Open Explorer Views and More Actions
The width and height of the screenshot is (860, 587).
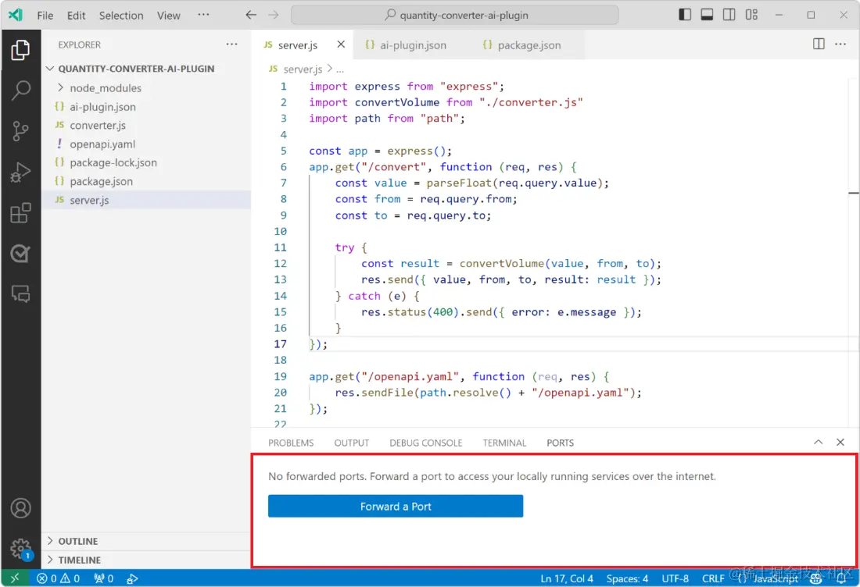(x=232, y=44)
